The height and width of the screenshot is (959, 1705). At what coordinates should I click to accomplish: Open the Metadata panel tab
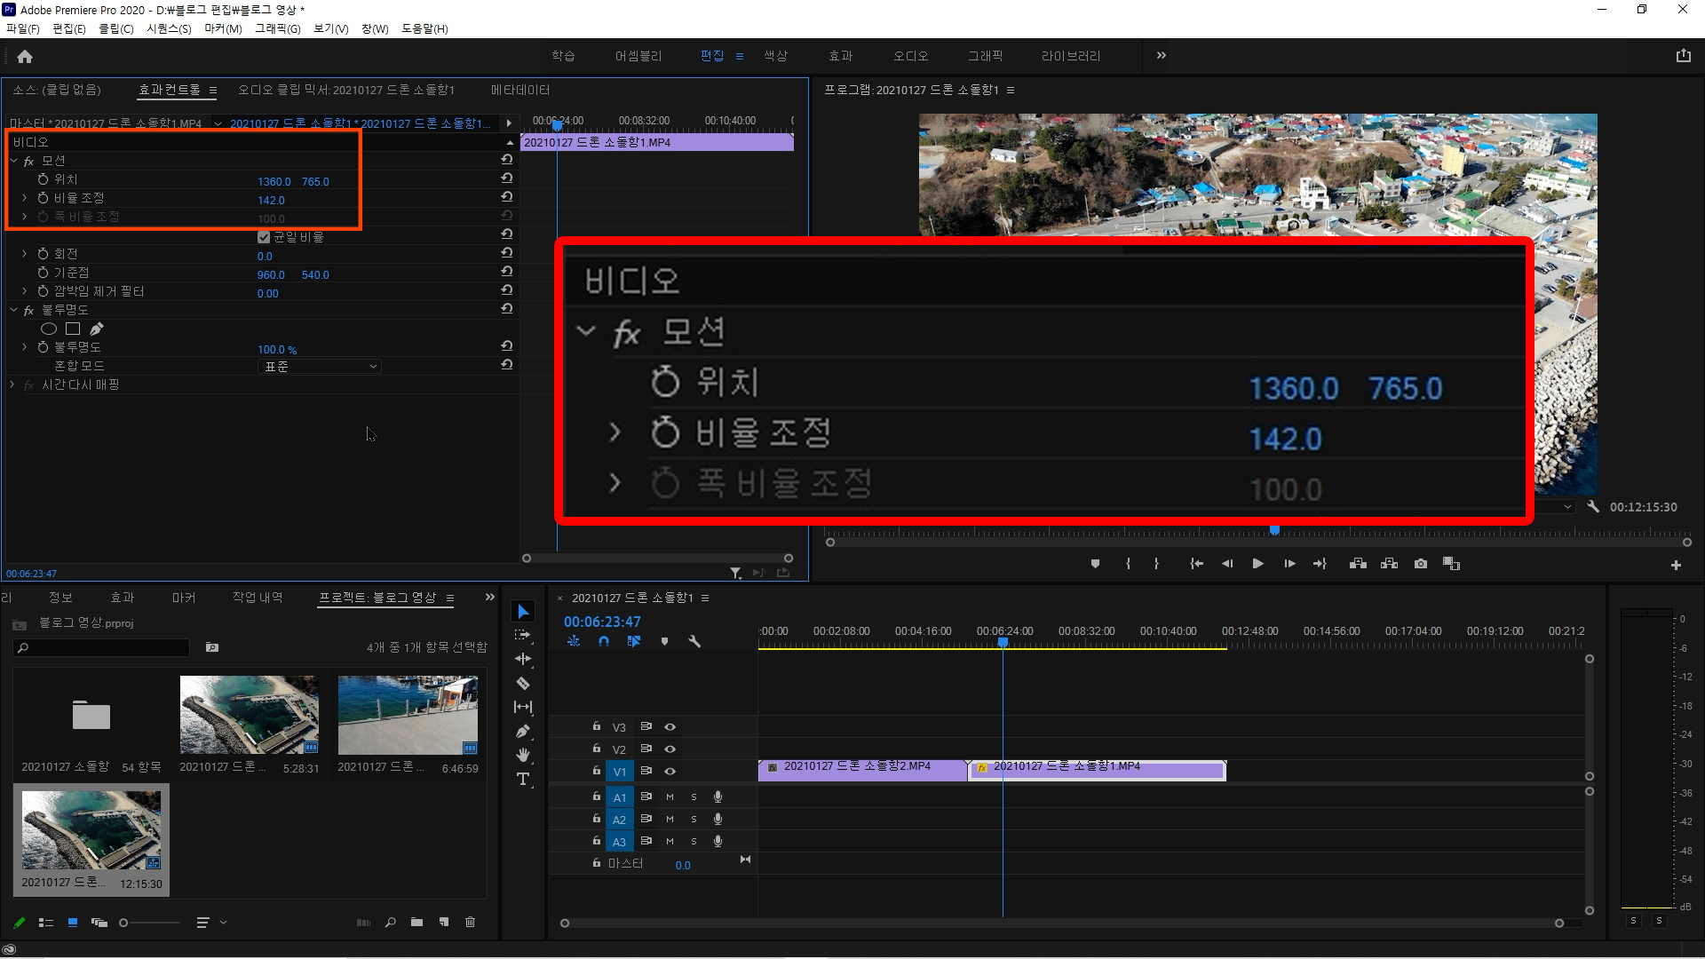tap(520, 90)
